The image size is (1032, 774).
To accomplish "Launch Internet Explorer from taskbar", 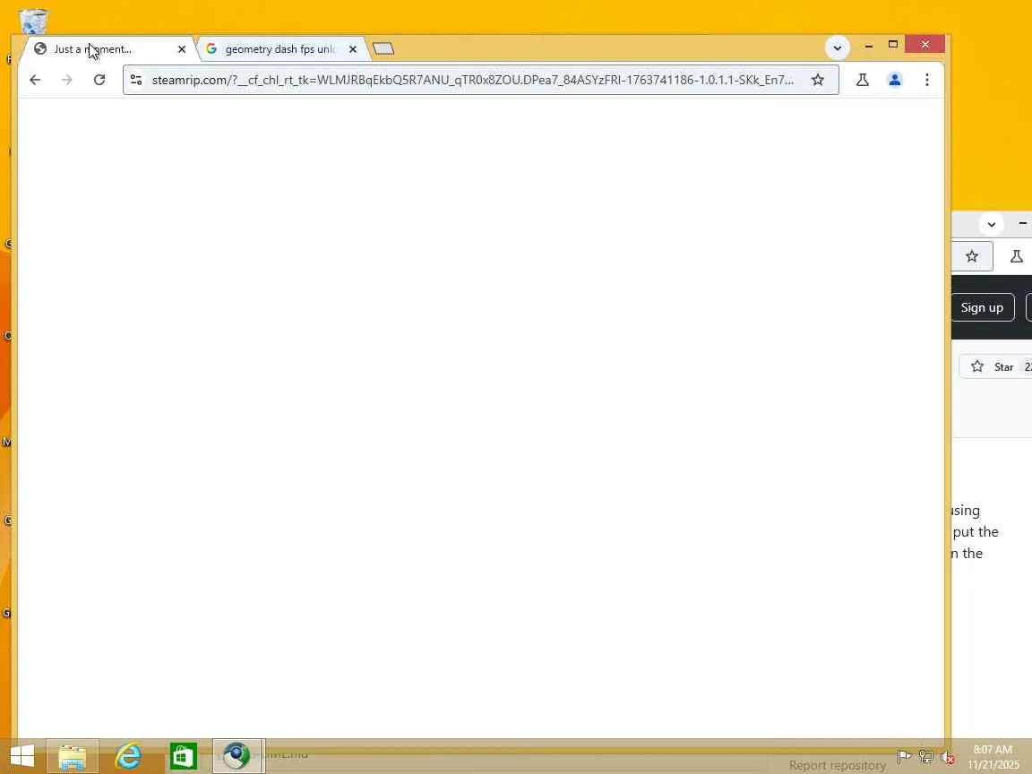I will click(128, 756).
